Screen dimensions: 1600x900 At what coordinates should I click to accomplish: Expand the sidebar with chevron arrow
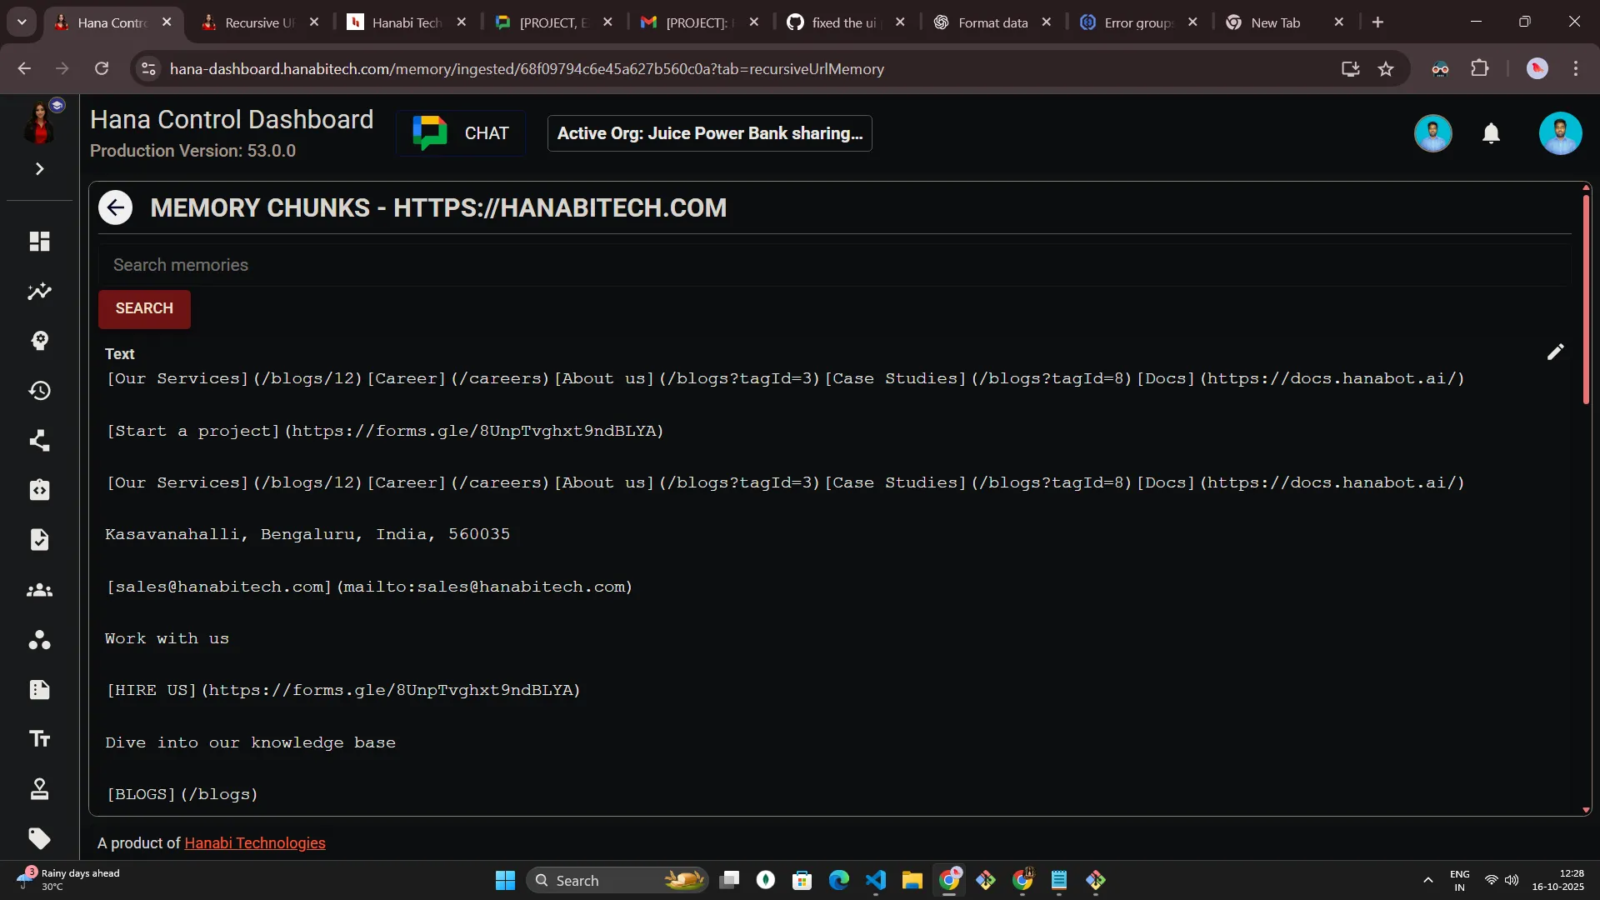pos(39,169)
